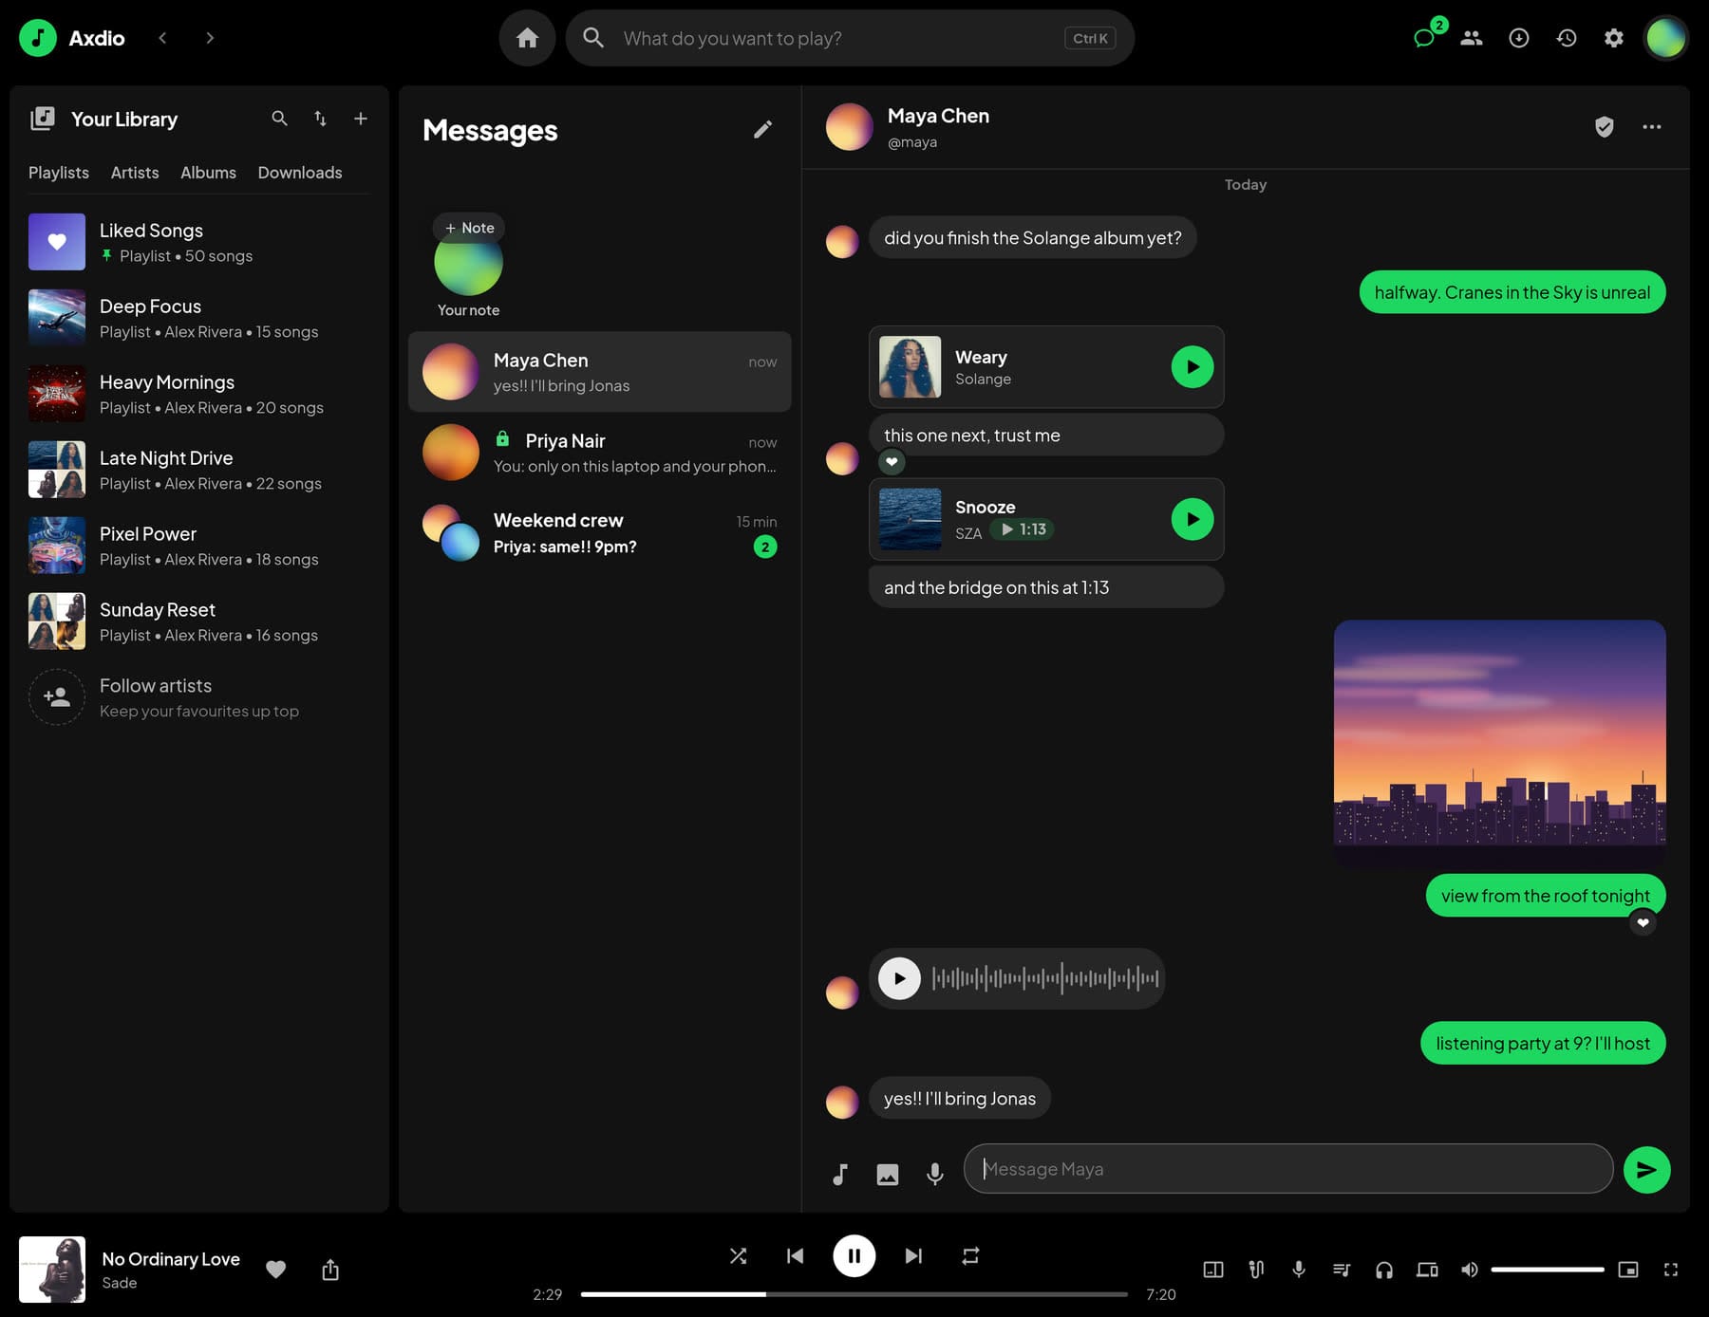1709x1317 pixels.
Task: Click the Home button in top bar
Action: [x=527, y=38]
